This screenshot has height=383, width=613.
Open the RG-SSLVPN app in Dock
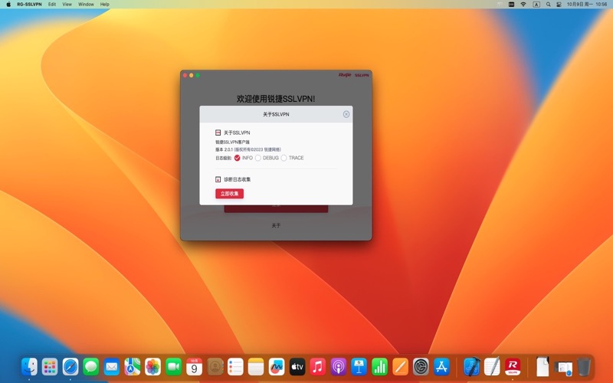[513, 367]
